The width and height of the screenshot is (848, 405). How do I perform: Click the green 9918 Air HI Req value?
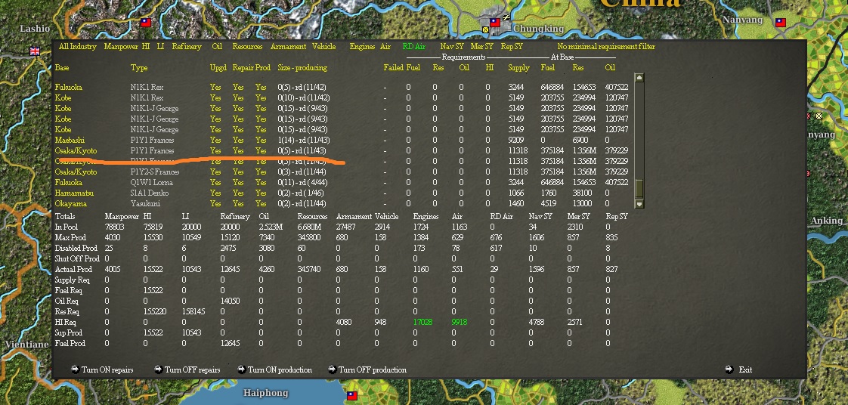460,323
